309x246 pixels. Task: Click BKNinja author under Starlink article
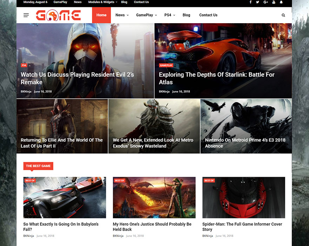tap(164, 91)
